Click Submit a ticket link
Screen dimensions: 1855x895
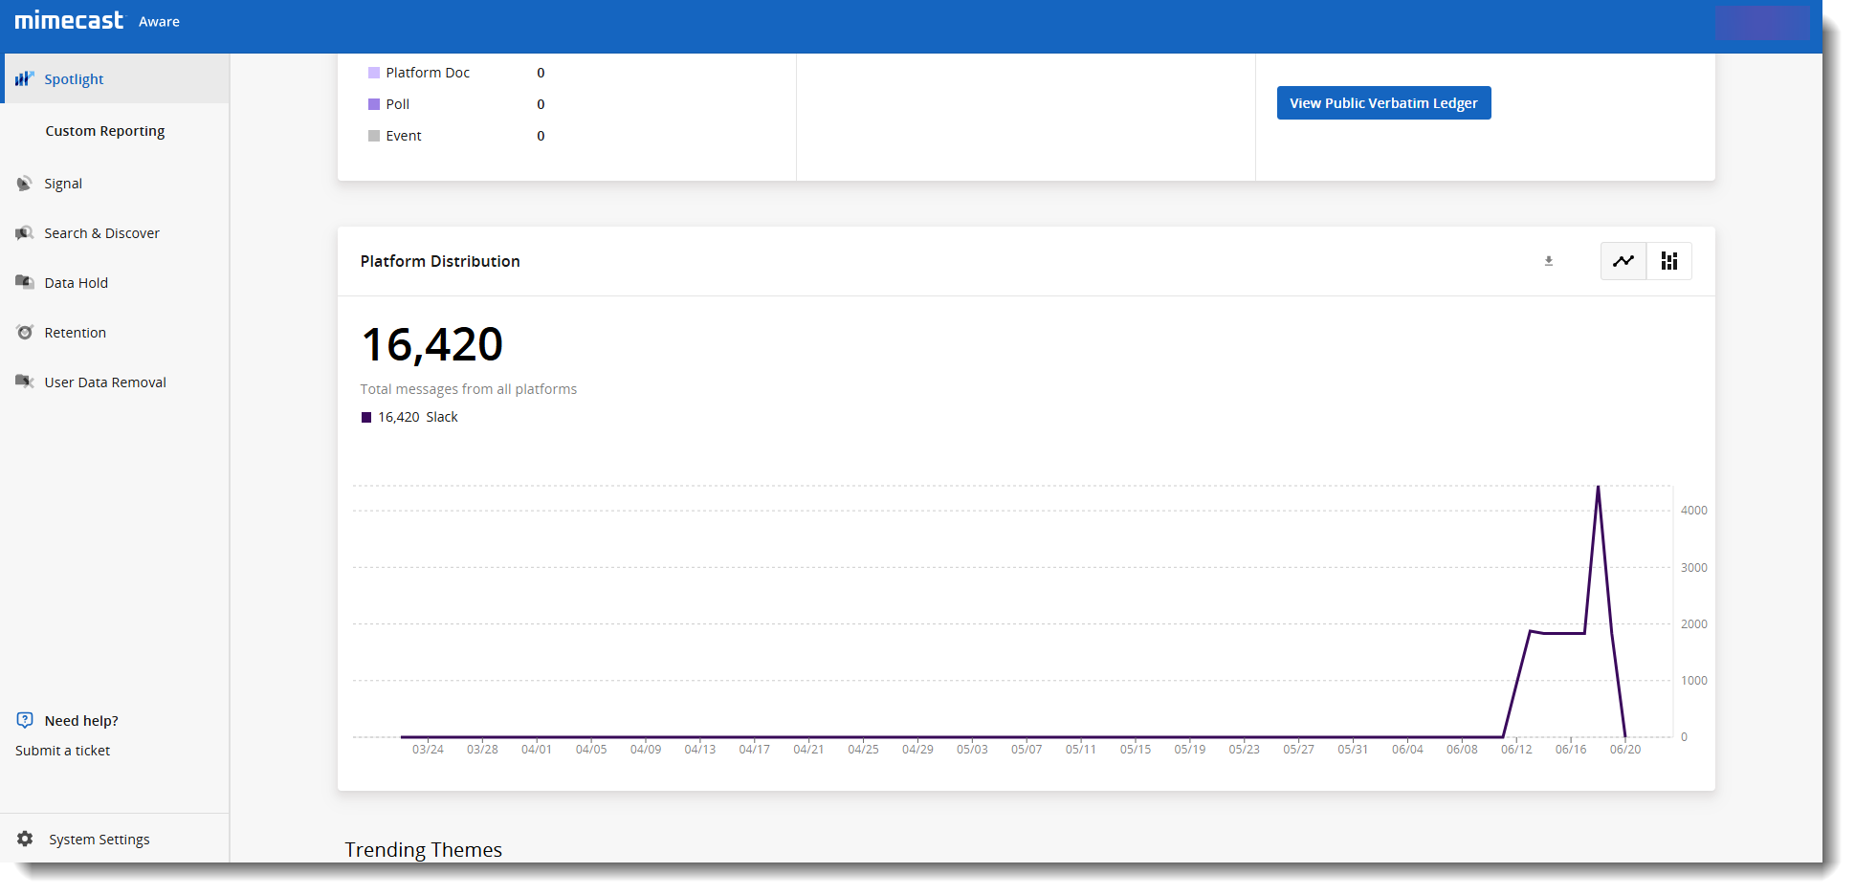(63, 751)
